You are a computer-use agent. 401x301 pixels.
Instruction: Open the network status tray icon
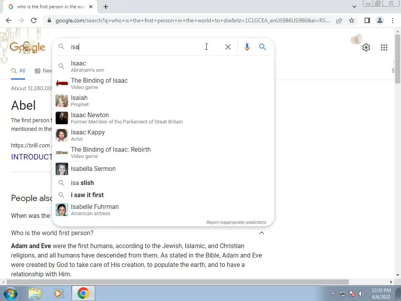tap(342, 294)
